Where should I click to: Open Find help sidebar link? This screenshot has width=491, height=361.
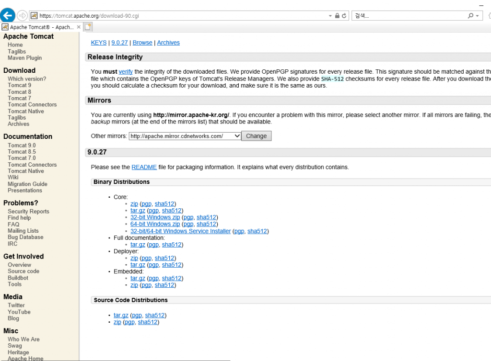[19, 217]
